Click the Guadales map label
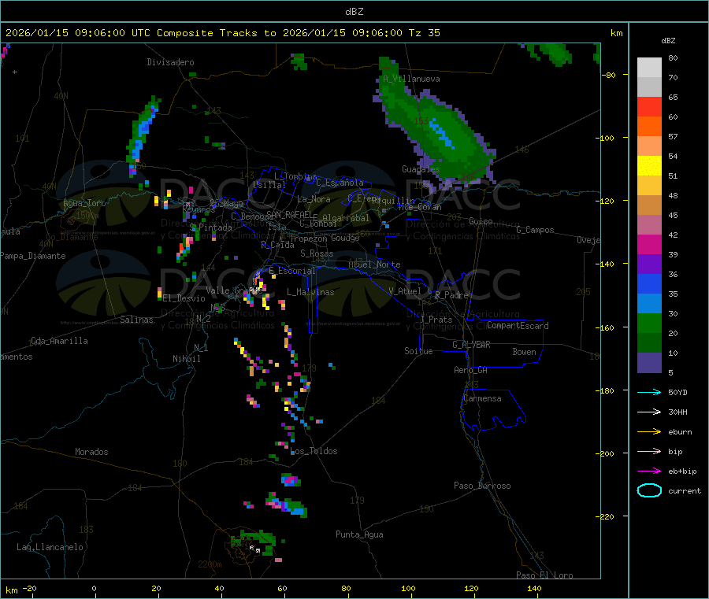Image resolution: width=709 pixels, height=599 pixels. (421, 169)
